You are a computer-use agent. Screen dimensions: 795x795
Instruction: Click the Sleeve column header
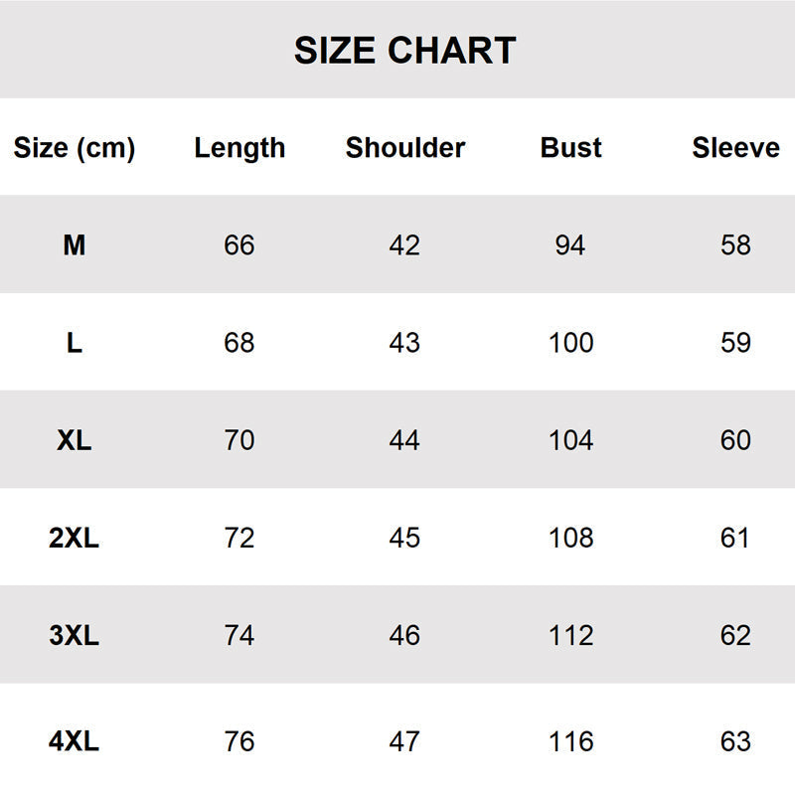click(x=735, y=148)
